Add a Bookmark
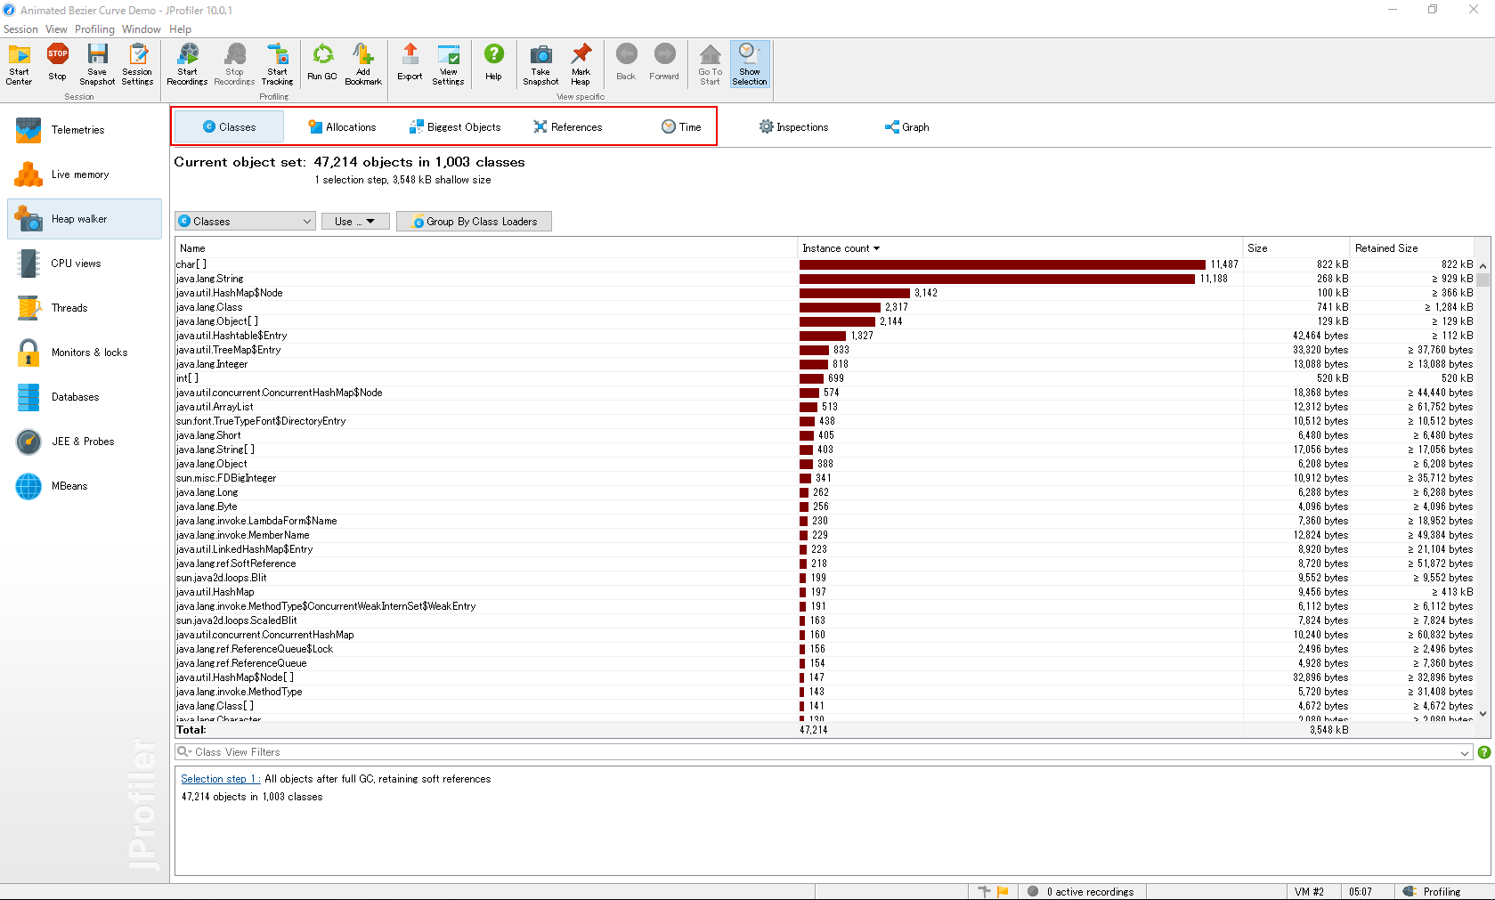The image size is (1495, 900). click(363, 64)
